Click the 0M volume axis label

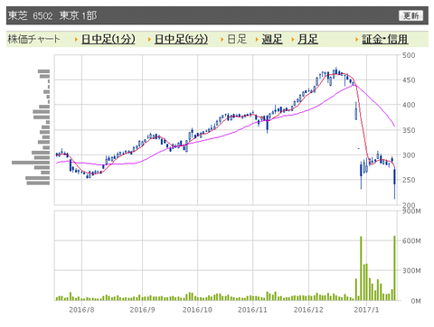pyautogui.click(x=415, y=301)
